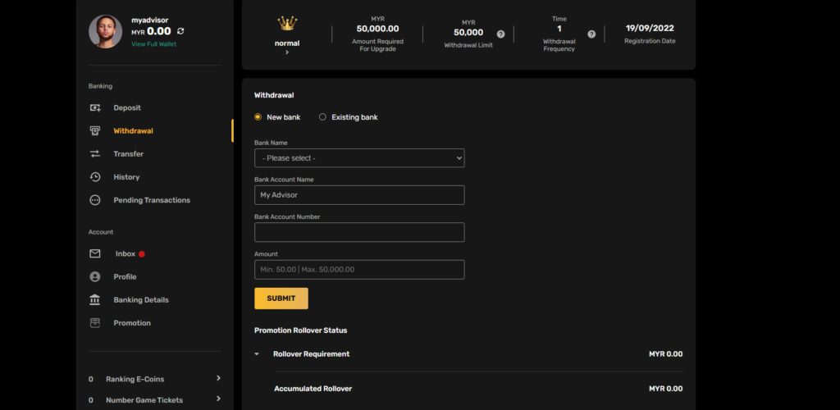The height and width of the screenshot is (410, 840).
Task: Click the Inbox envelope icon
Action: (x=95, y=253)
